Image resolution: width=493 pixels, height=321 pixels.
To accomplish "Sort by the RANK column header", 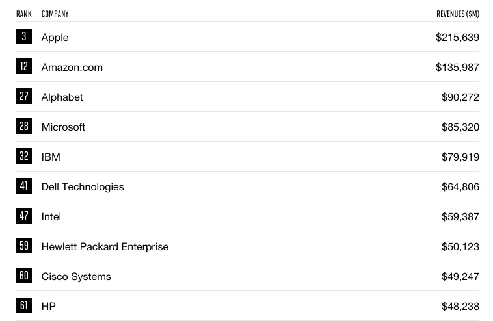I will (24, 14).
